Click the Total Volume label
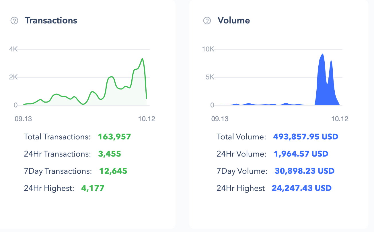Image resolution: width=374 pixels, height=232 pixels. (241, 137)
